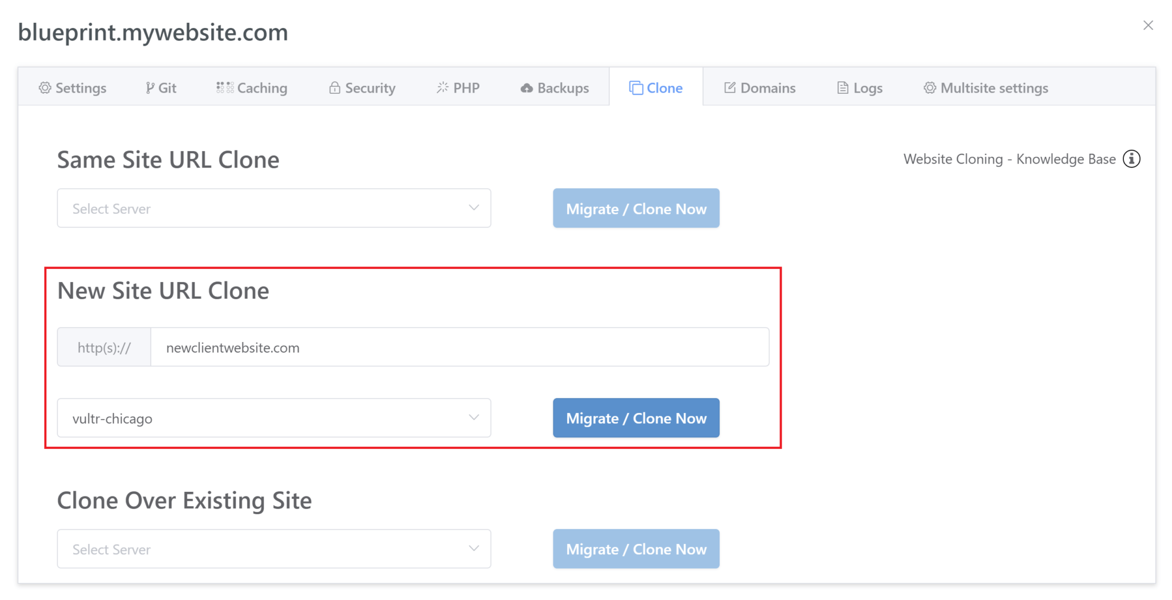This screenshot has width=1172, height=600.
Task: Click the Multisite settings gear icon
Action: pos(929,88)
